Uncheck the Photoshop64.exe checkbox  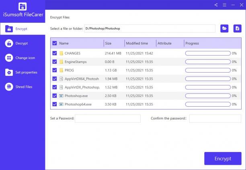(55, 104)
